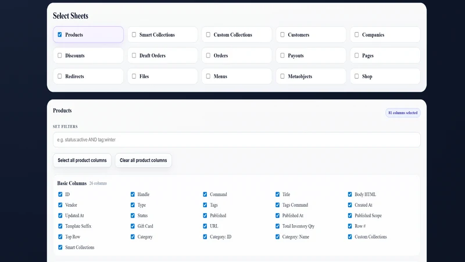
Task: Uncheck the Title column
Action: click(277, 194)
